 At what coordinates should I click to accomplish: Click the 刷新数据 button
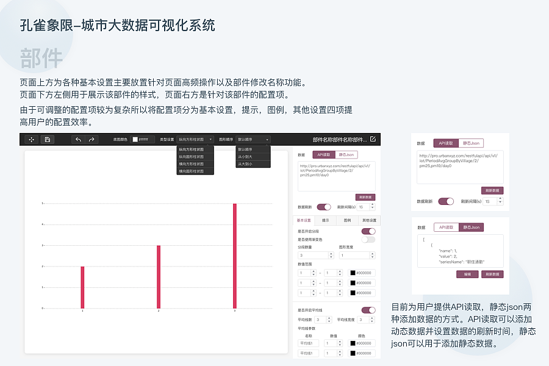pyautogui.click(x=365, y=197)
